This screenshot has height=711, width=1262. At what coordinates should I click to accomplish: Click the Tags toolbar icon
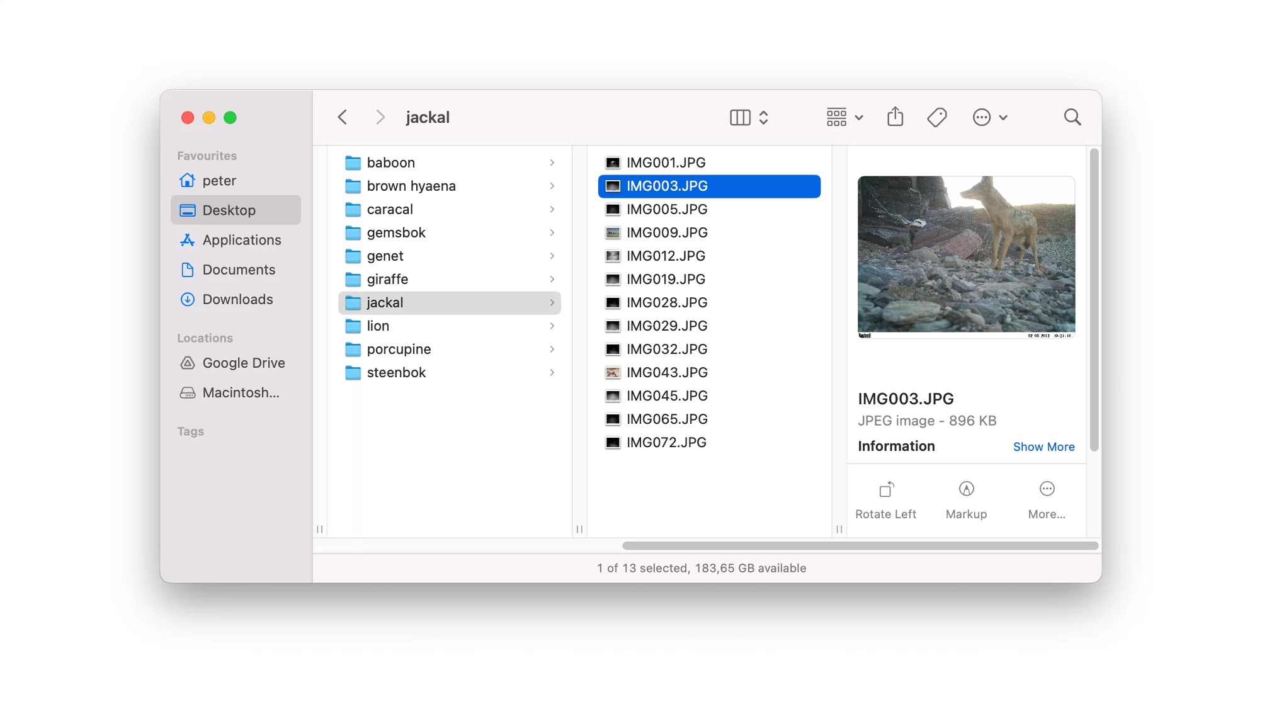[x=936, y=117]
